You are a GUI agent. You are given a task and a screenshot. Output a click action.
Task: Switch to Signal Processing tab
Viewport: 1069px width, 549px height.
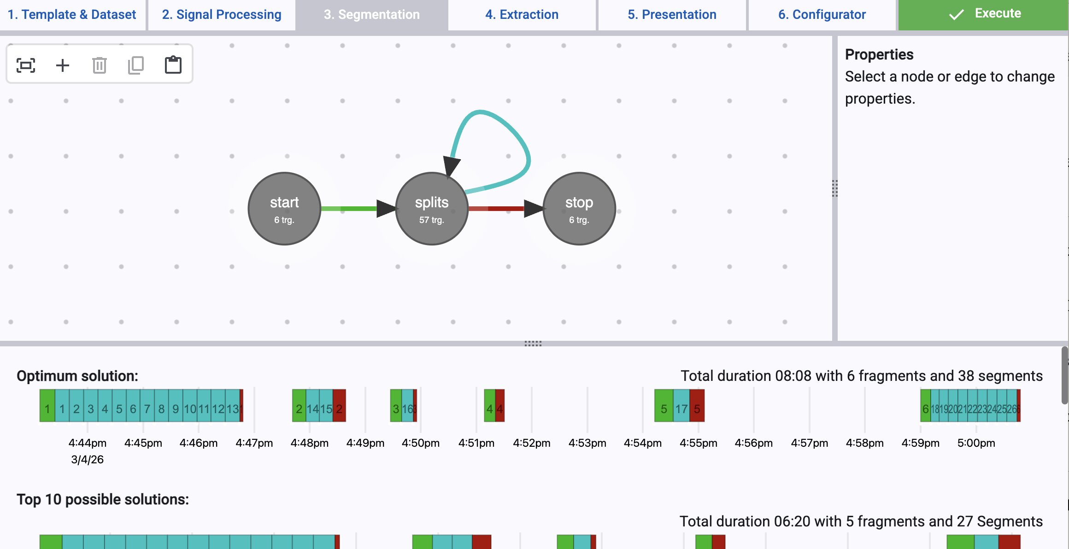[x=222, y=15]
